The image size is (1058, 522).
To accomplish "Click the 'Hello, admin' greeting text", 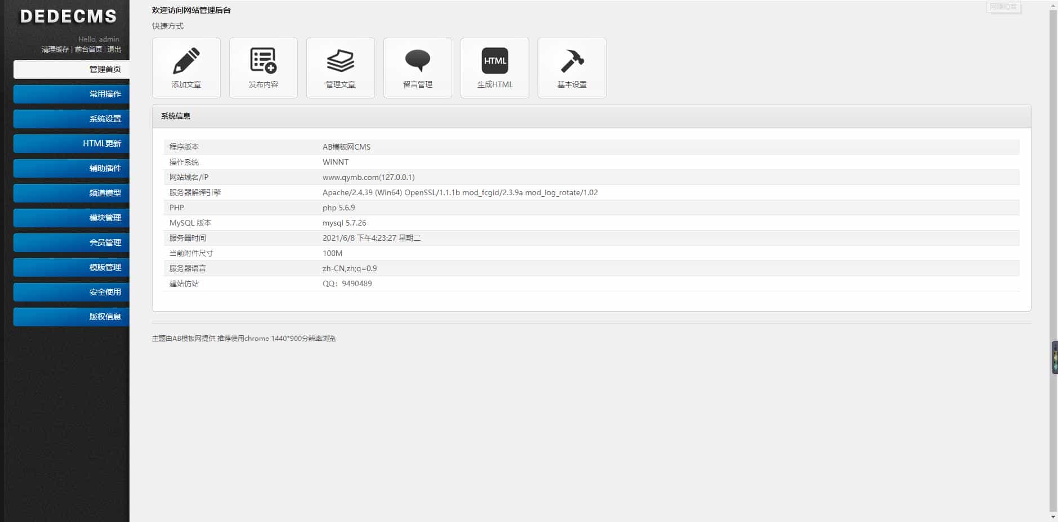I will (x=99, y=39).
